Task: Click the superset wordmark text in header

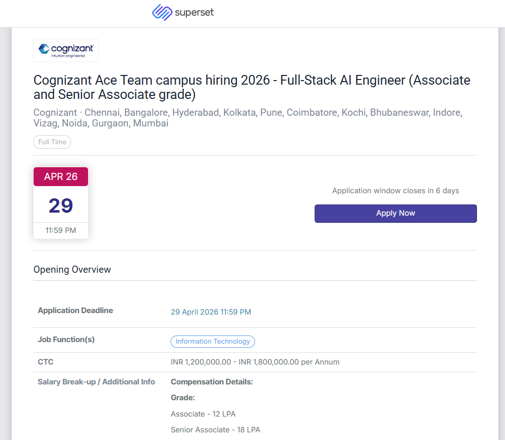Action: click(194, 13)
